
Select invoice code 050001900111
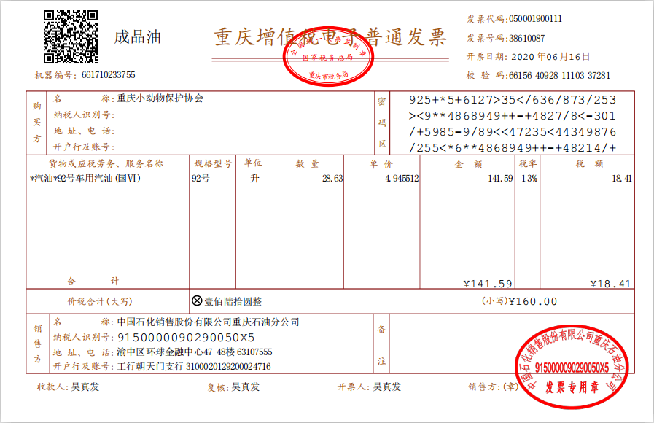click(x=536, y=19)
